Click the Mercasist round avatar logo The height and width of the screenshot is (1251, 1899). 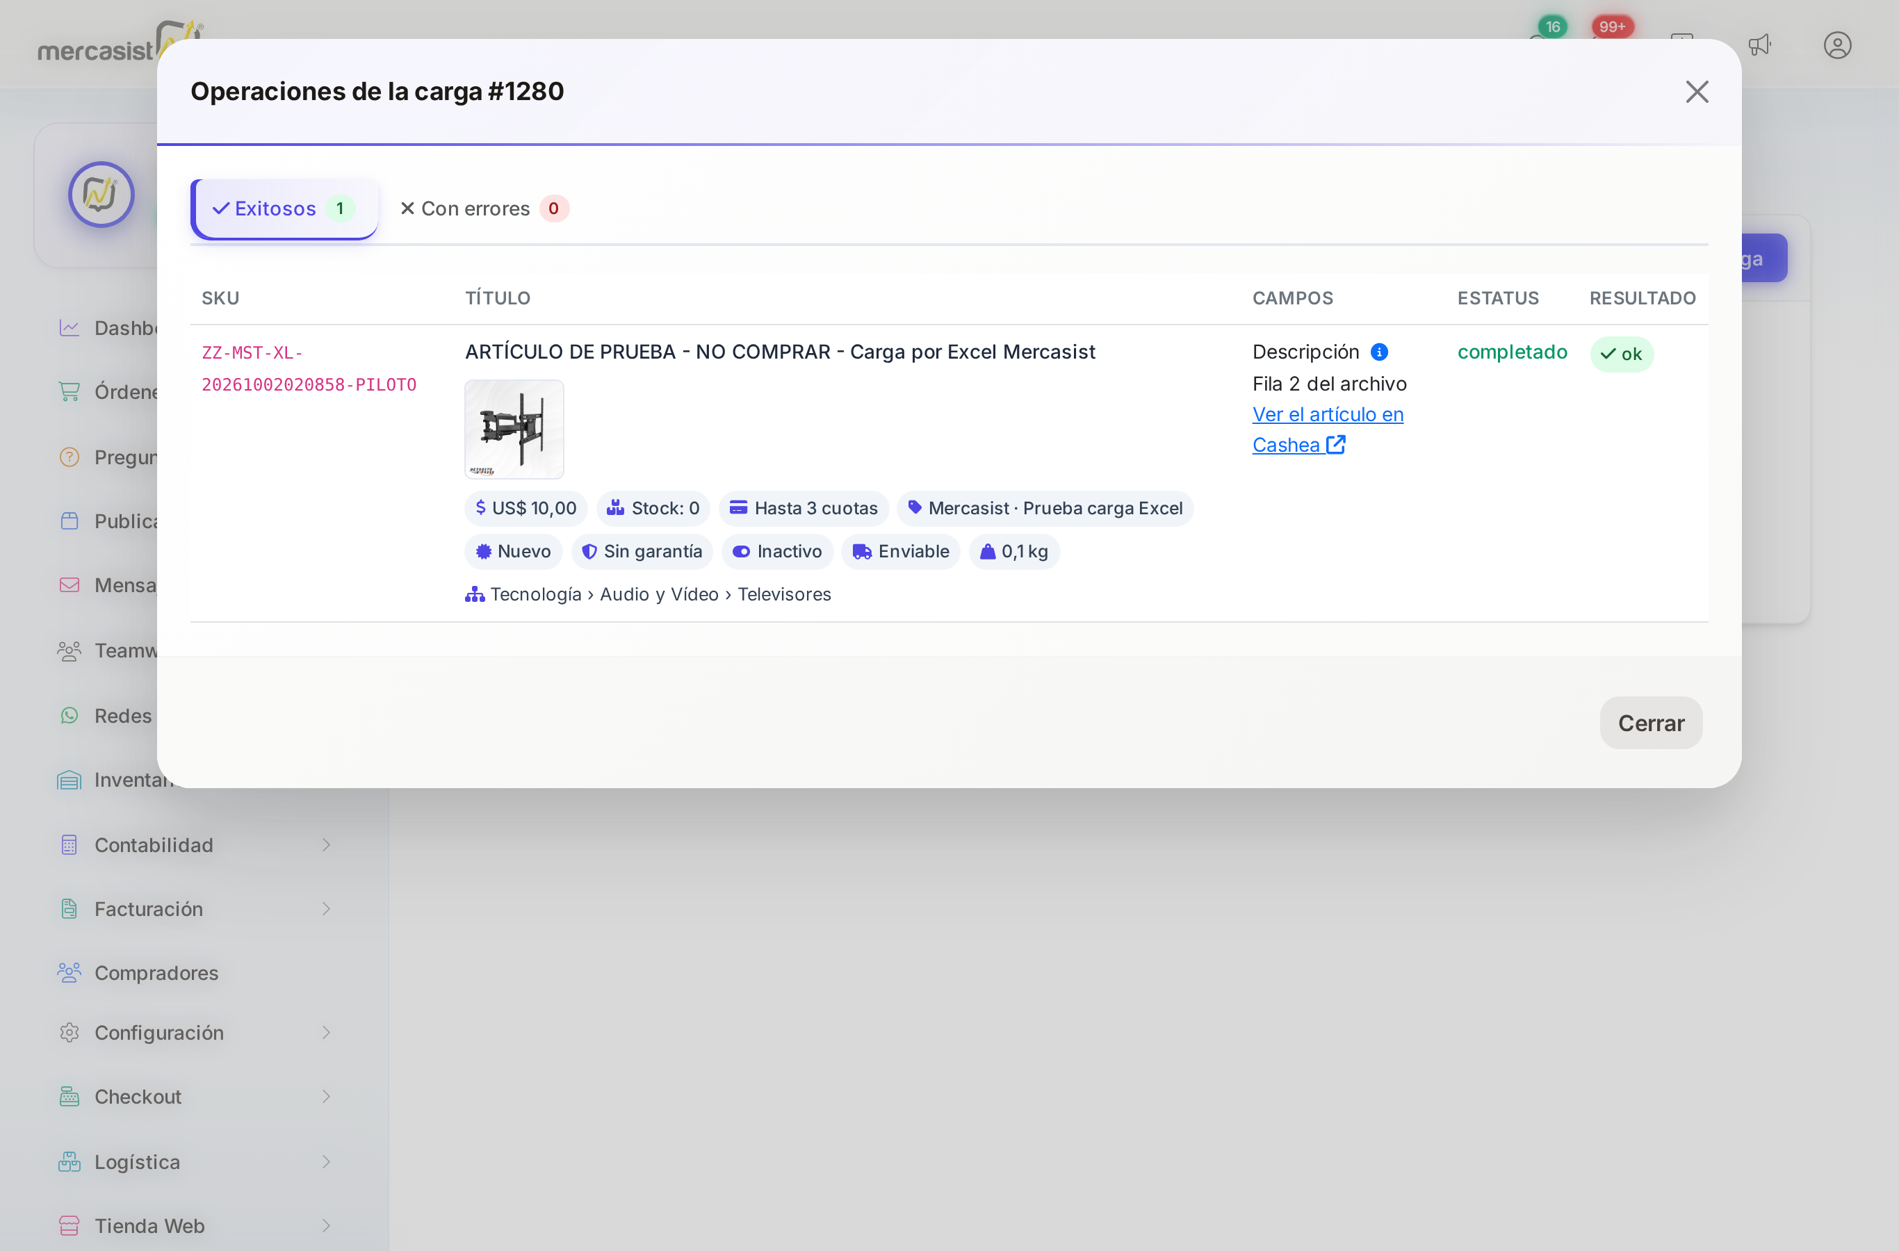click(x=101, y=195)
